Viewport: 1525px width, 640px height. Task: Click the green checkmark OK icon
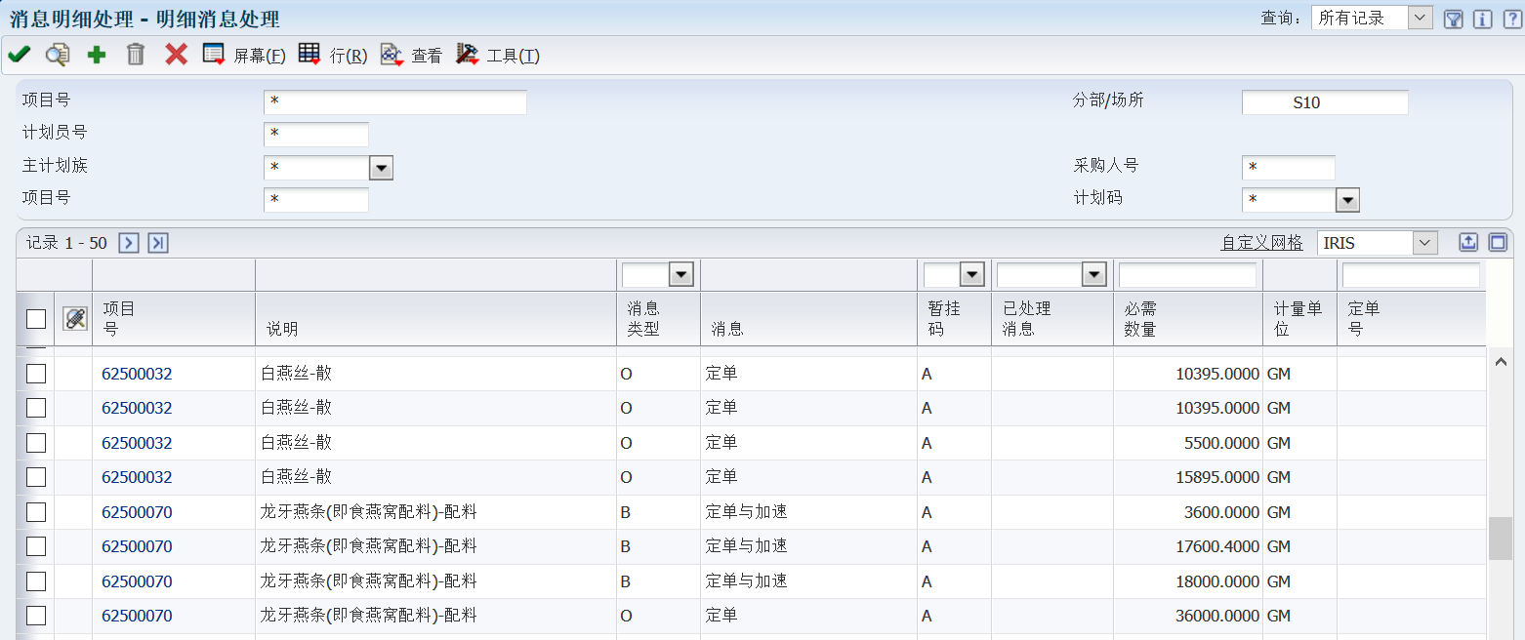click(x=19, y=55)
